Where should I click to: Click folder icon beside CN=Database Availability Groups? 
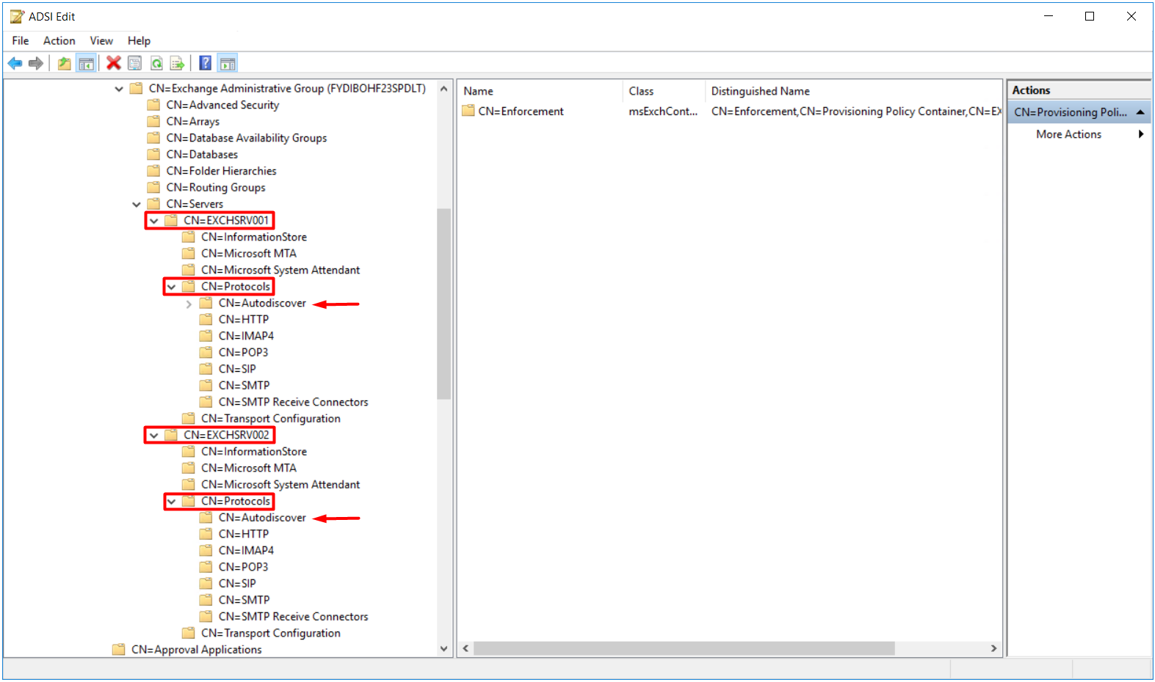[153, 138]
